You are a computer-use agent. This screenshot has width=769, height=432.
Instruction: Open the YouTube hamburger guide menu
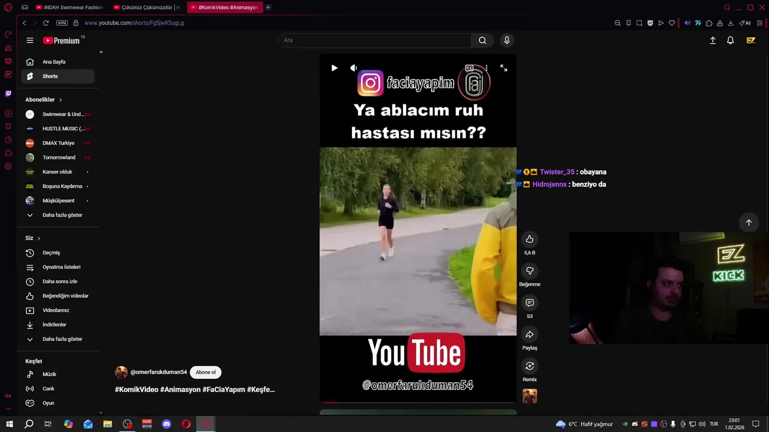point(30,40)
